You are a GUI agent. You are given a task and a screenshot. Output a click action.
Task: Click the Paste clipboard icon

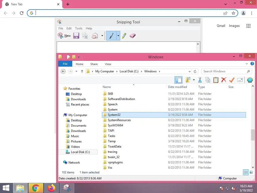point(216,80)
